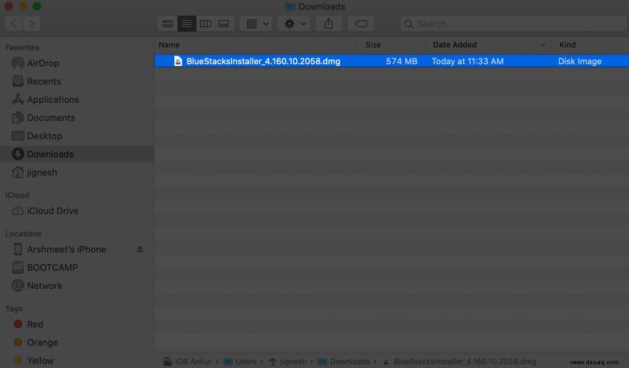Click the Locations section header
This screenshot has height=368, width=629.
click(23, 233)
